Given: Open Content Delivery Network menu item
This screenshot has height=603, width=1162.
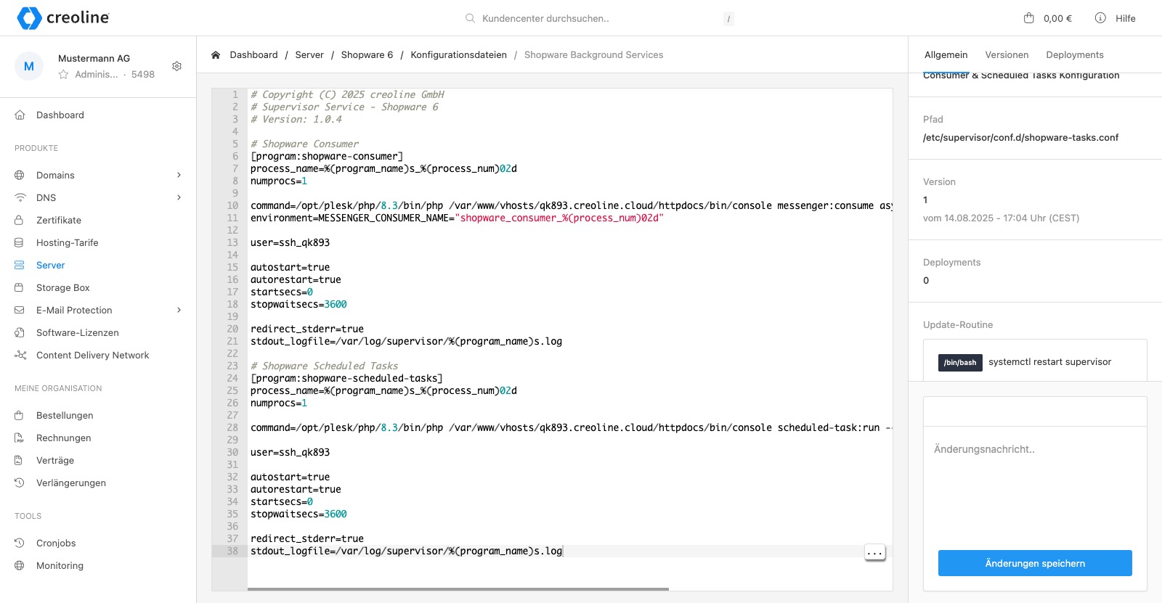Looking at the screenshot, I should [92, 355].
